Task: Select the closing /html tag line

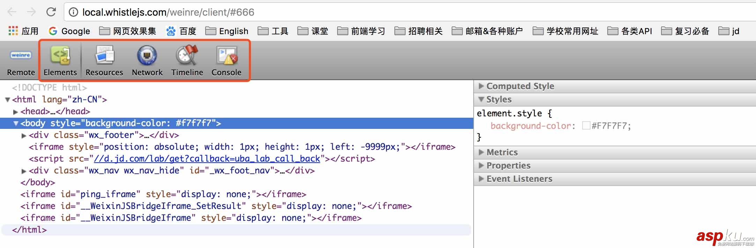Action: tap(29, 230)
